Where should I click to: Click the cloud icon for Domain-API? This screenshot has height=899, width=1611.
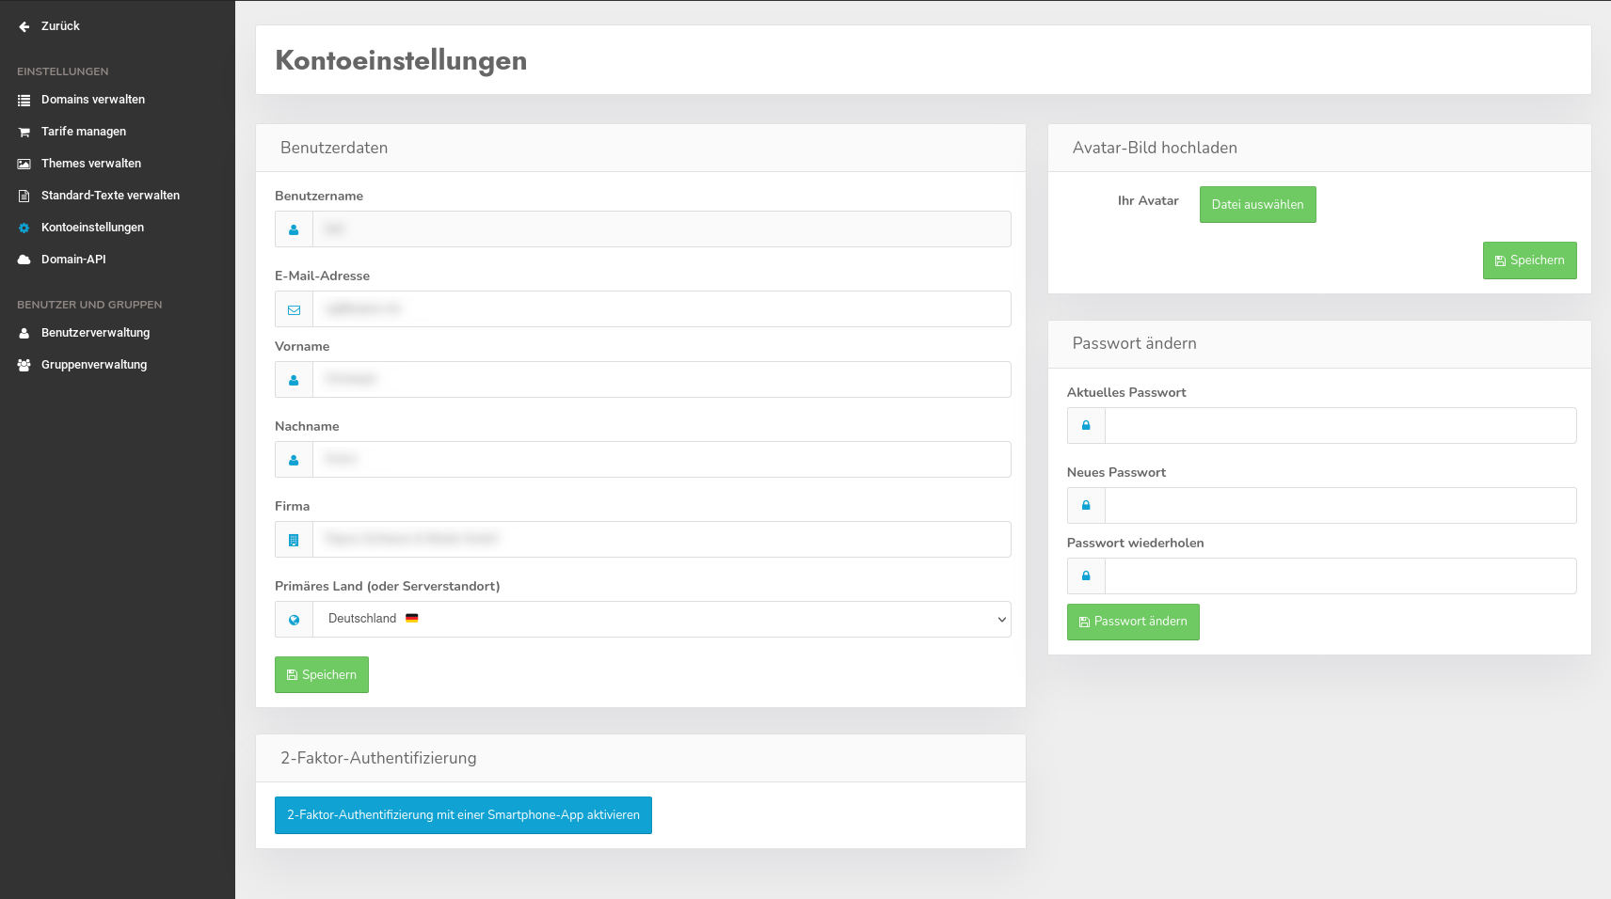click(x=24, y=260)
